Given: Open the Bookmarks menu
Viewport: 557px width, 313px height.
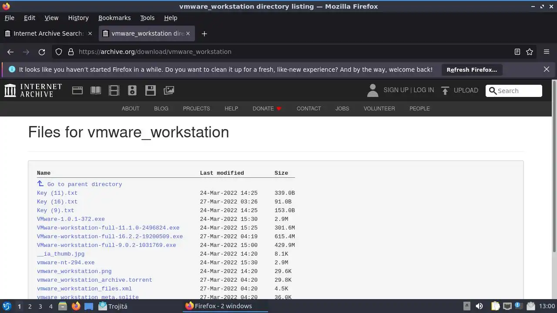Looking at the screenshot, I should pos(114,18).
